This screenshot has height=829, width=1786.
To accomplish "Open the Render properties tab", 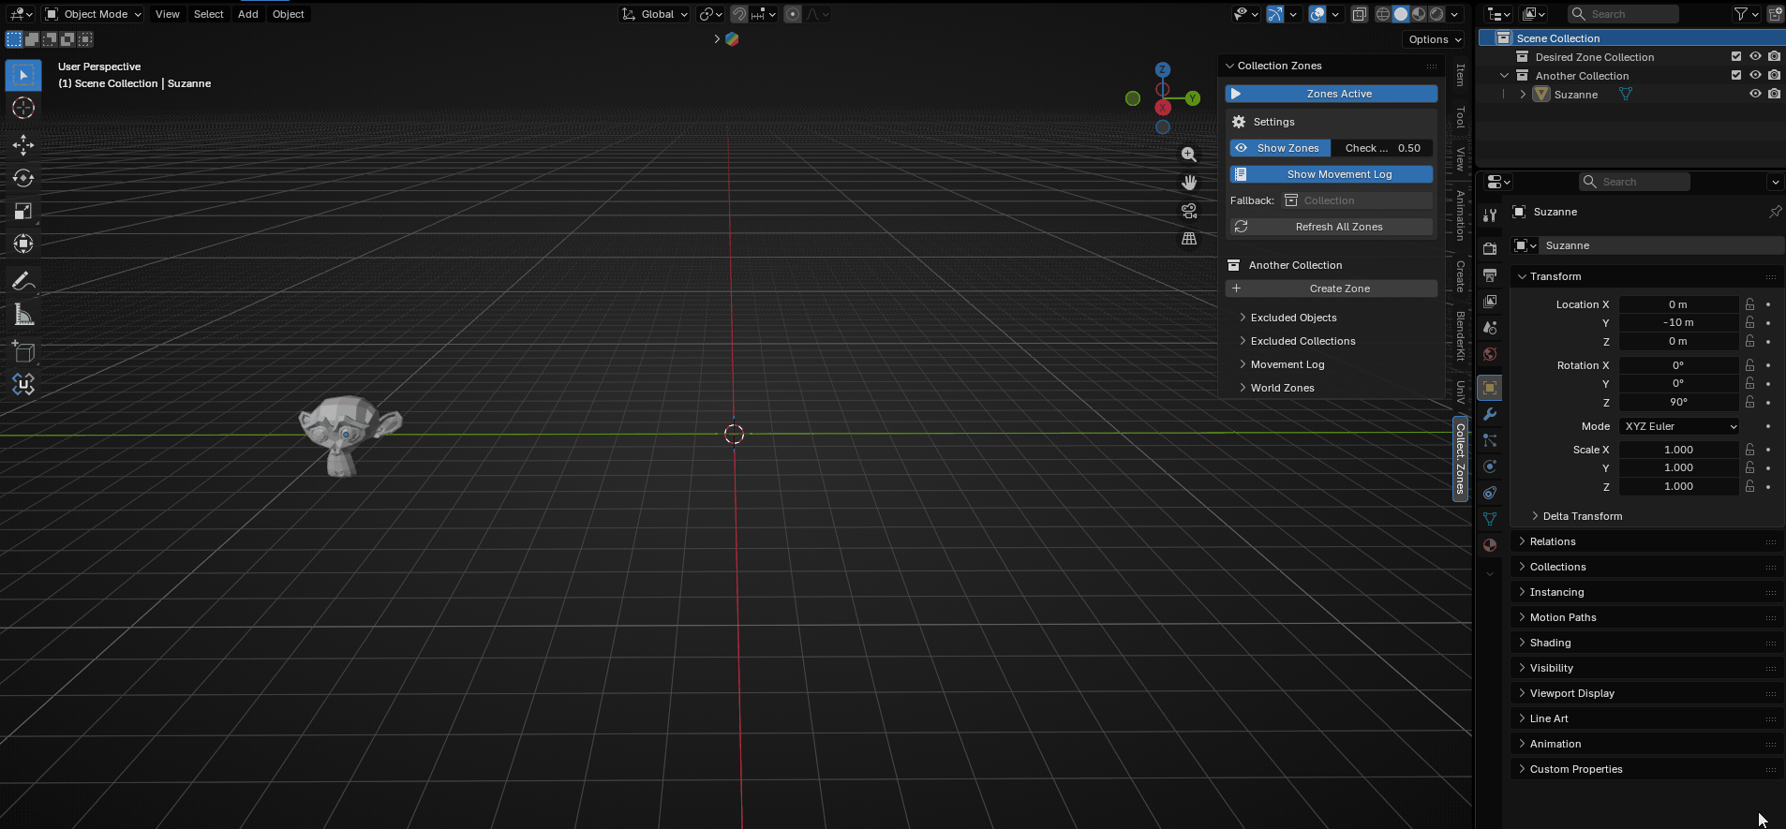I will [x=1490, y=248].
